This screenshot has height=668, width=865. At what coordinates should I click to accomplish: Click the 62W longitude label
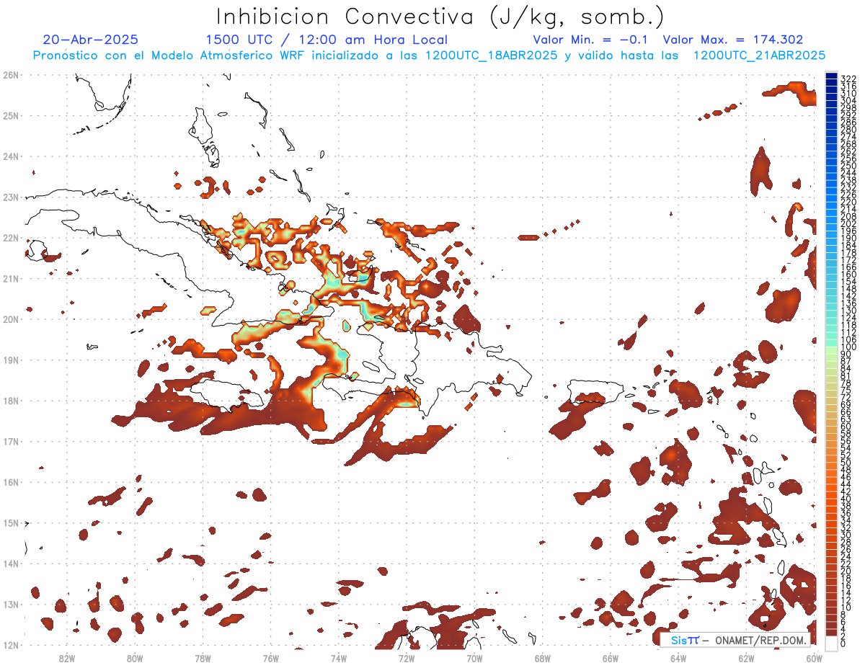pyautogui.click(x=747, y=658)
